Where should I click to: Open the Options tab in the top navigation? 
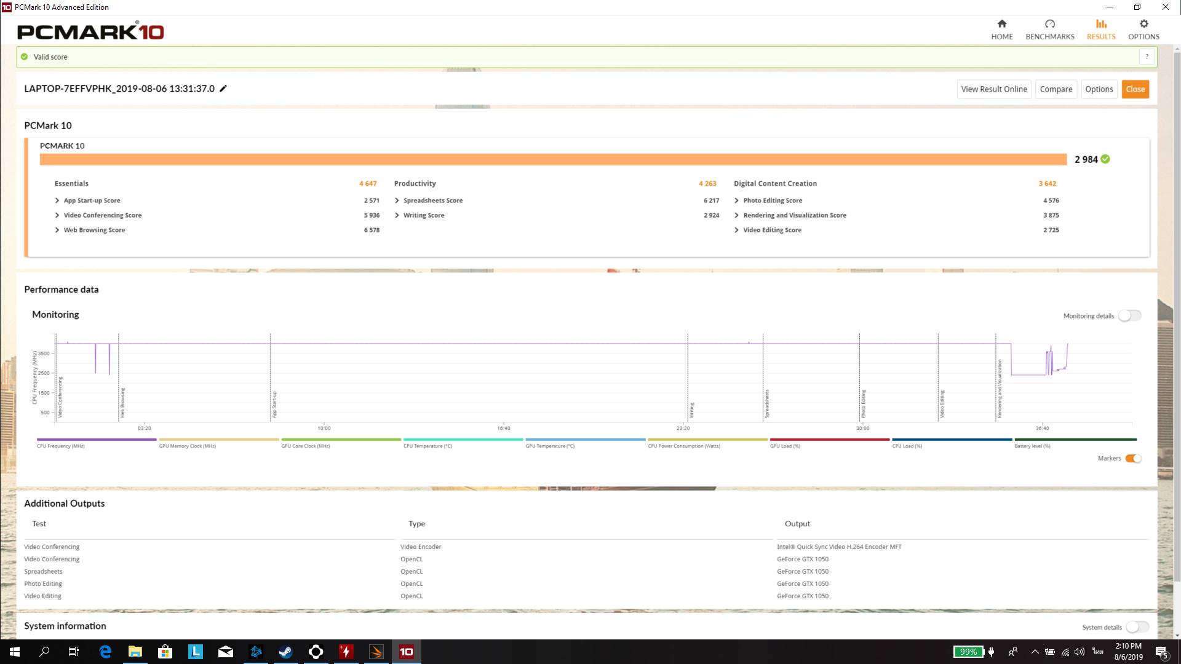(1143, 30)
